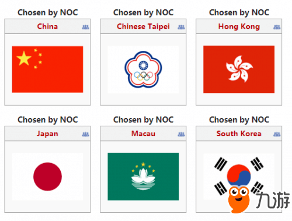
Task: Click the people icon beside South Korea
Action: [277, 134]
